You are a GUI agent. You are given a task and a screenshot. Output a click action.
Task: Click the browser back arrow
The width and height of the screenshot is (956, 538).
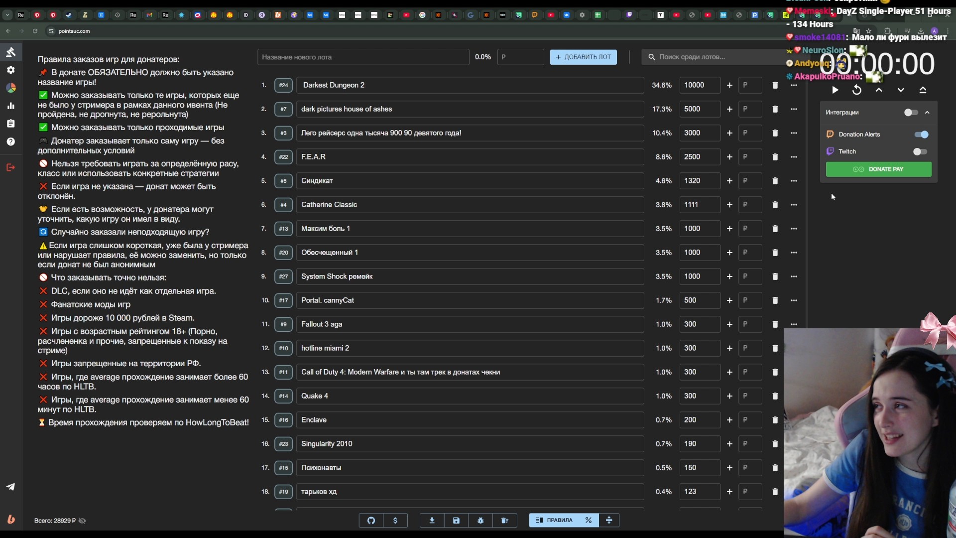(x=8, y=31)
